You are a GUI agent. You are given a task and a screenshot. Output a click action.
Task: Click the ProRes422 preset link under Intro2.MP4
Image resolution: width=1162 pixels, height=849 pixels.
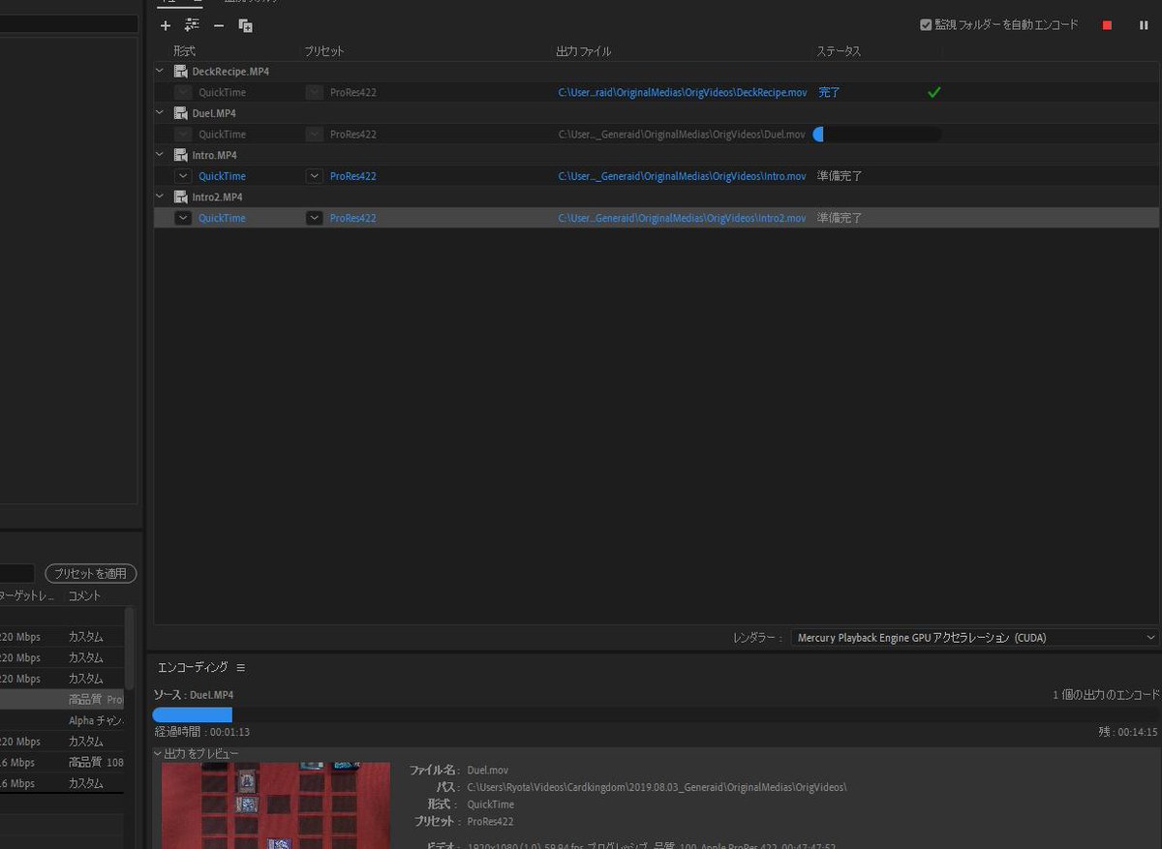click(x=352, y=218)
